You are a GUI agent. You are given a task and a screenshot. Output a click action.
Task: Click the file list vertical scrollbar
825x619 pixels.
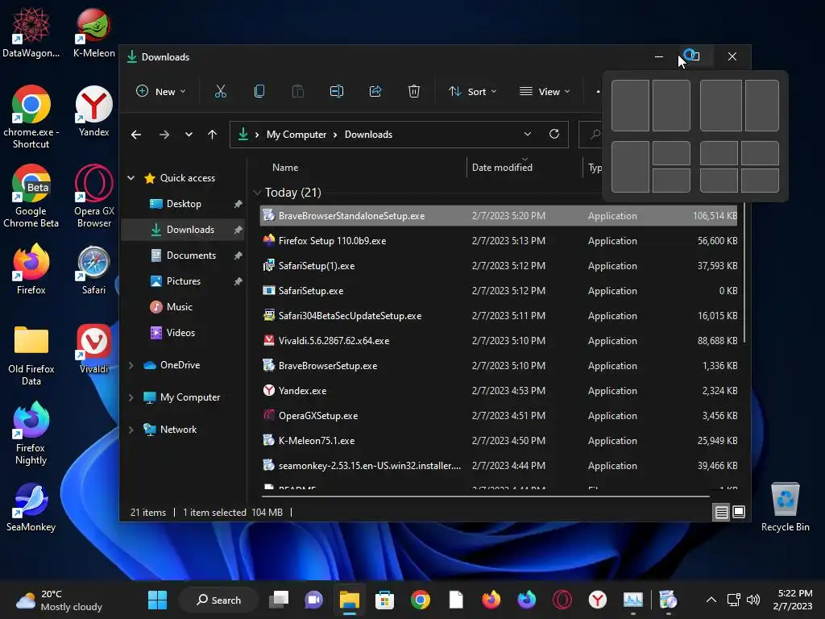click(744, 274)
